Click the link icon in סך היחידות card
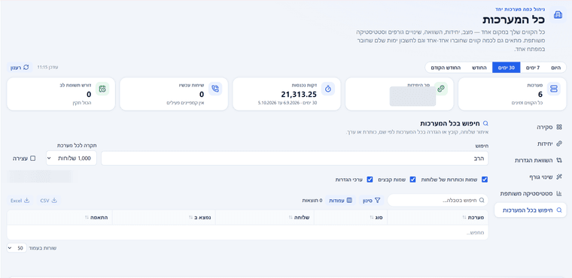 [x=441, y=89]
